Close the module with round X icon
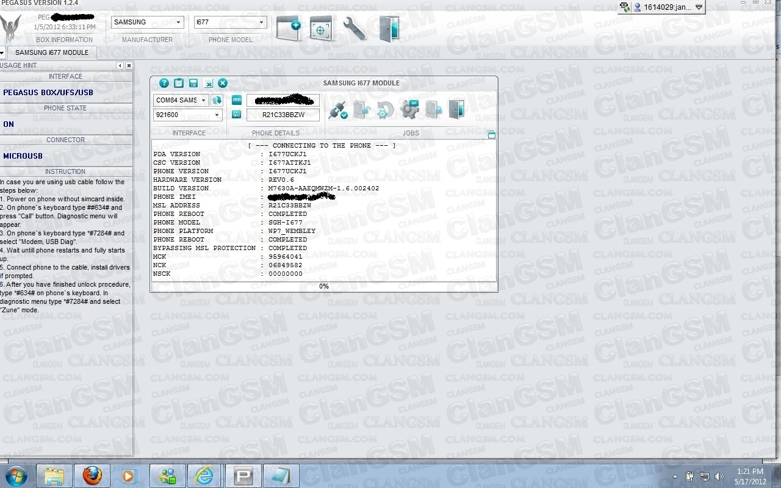781x488 pixels. (x=223, y=83)
